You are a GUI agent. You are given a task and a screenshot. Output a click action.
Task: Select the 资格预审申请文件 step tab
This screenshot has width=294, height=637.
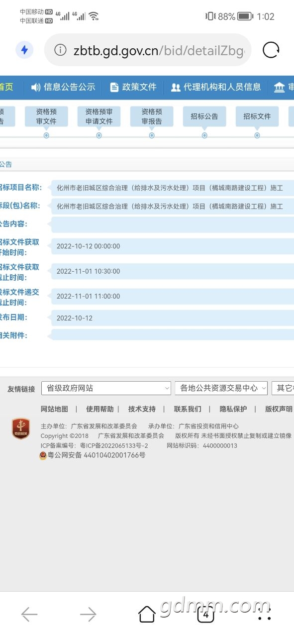coord(99,116)
